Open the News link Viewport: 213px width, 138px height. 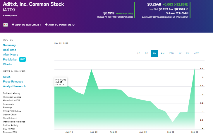pos(7,77)
